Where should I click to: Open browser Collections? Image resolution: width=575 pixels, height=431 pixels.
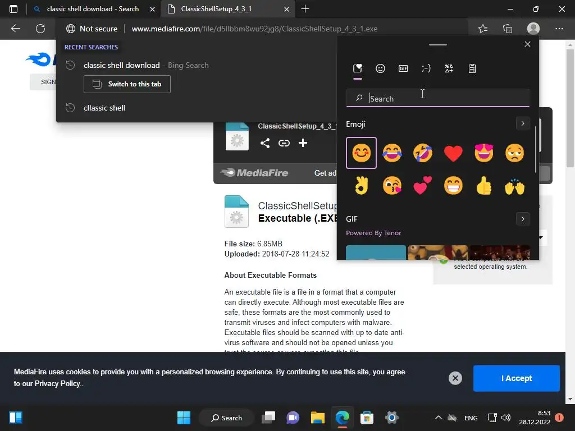508,29
